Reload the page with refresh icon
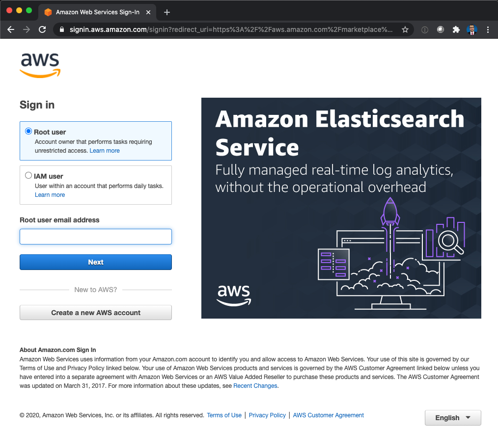The width and height of the screenshot is (498, 432). tap(42, 29)
